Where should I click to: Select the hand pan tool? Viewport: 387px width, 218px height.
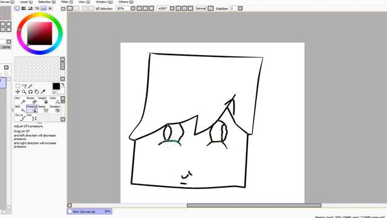pyautogui.click(x=37, y=91)
